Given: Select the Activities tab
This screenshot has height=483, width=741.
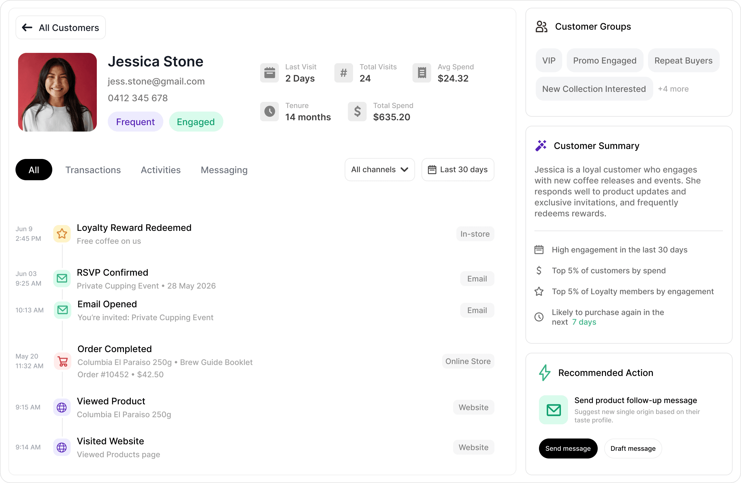Looking at the screenshot, I should (161, 170).
